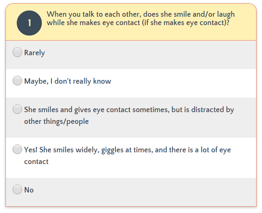Click the "other things/people" second line text
Viewport: 262px width, 213px height.
(x=57, y=121)
